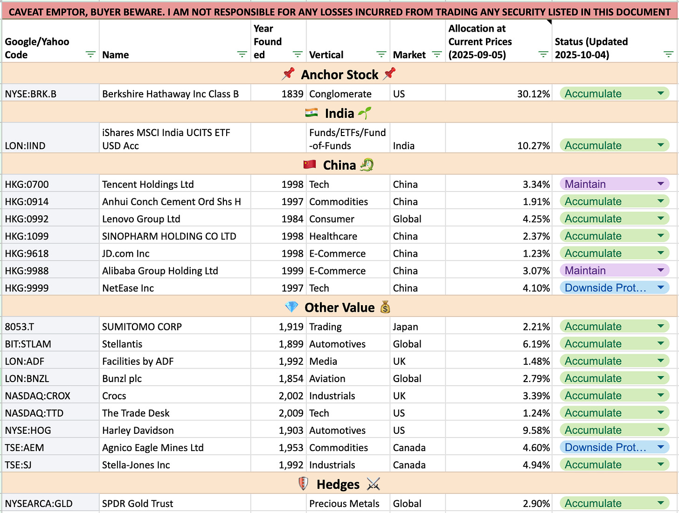Open filter icon for Allocation at Current Prices column
This screenshot has height=513, width=679.
(x=543, y=55)
